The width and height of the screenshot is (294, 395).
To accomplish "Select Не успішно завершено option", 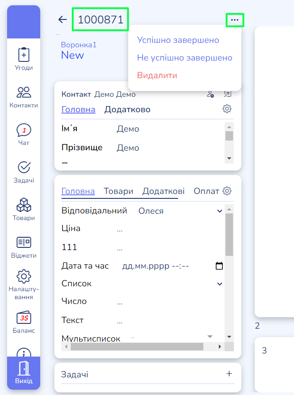I will 184,58.
